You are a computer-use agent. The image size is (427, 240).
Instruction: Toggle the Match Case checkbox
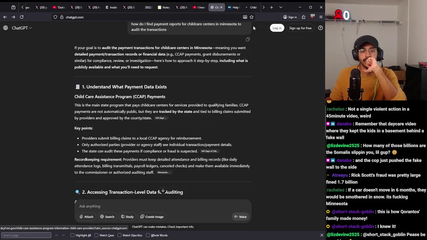(x=96, y=235)
